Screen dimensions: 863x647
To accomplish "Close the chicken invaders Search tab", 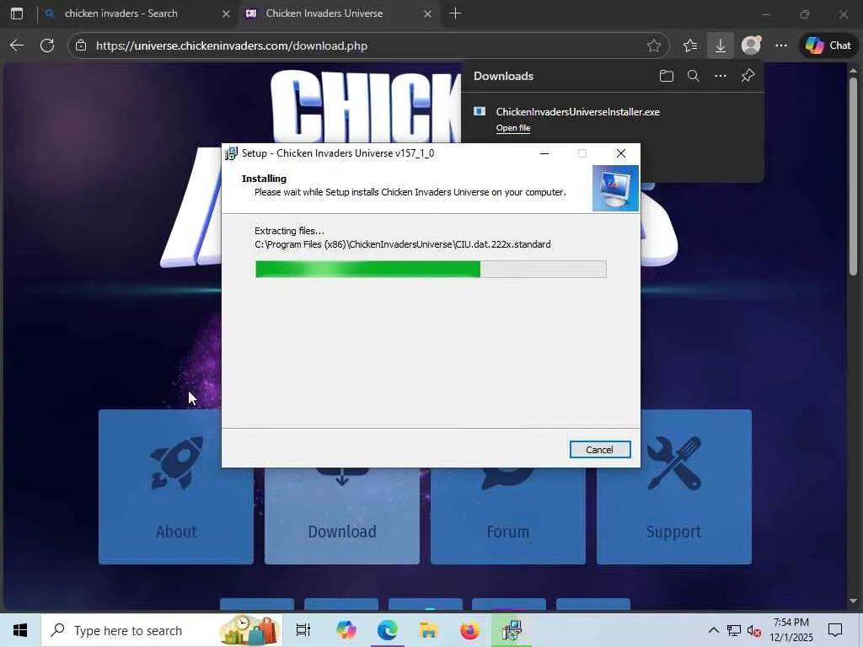I will point(226,13).
